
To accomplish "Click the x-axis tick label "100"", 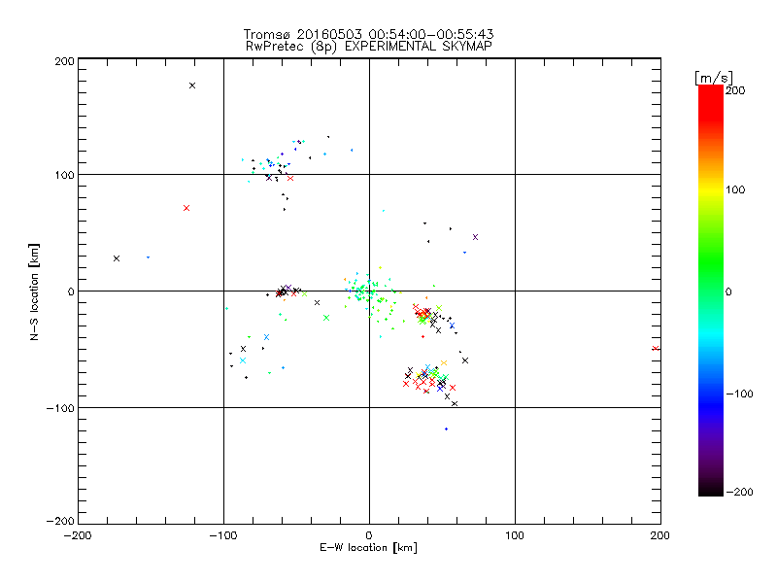I will click(515, 536).
